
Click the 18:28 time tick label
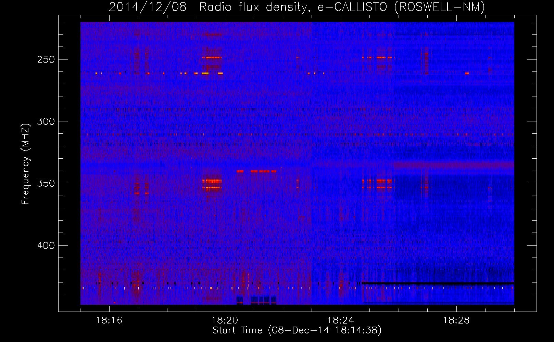[x=456, y=320]
